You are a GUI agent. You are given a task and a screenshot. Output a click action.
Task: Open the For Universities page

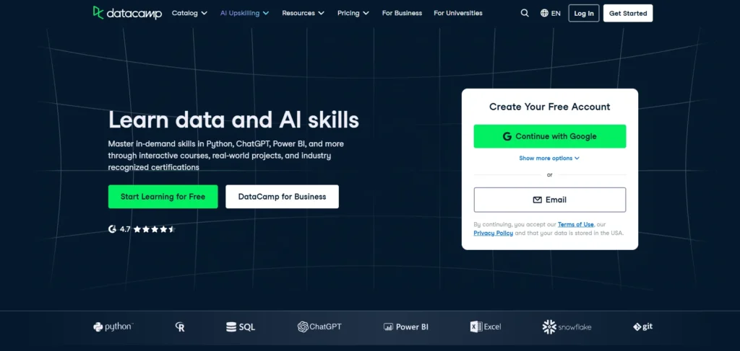pyautogui.click(x=458, y=13)
